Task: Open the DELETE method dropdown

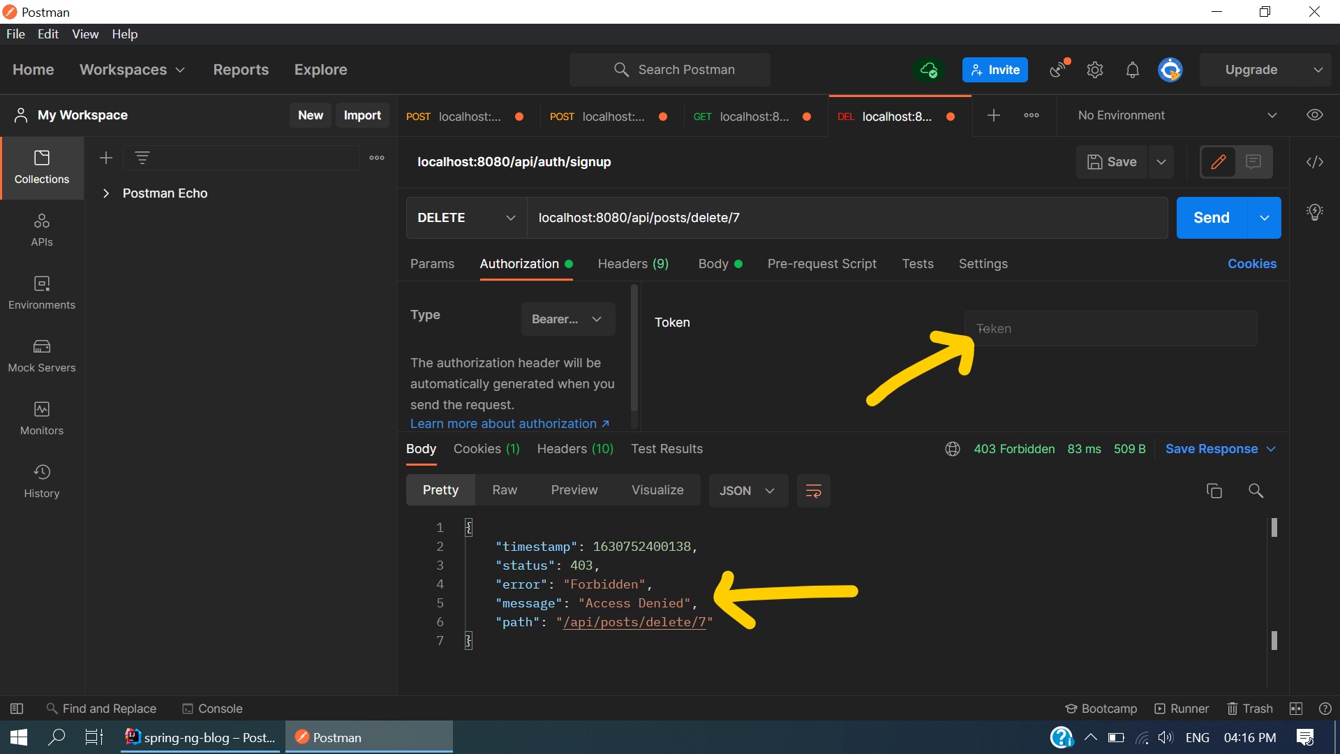Action: coord(466,218)
